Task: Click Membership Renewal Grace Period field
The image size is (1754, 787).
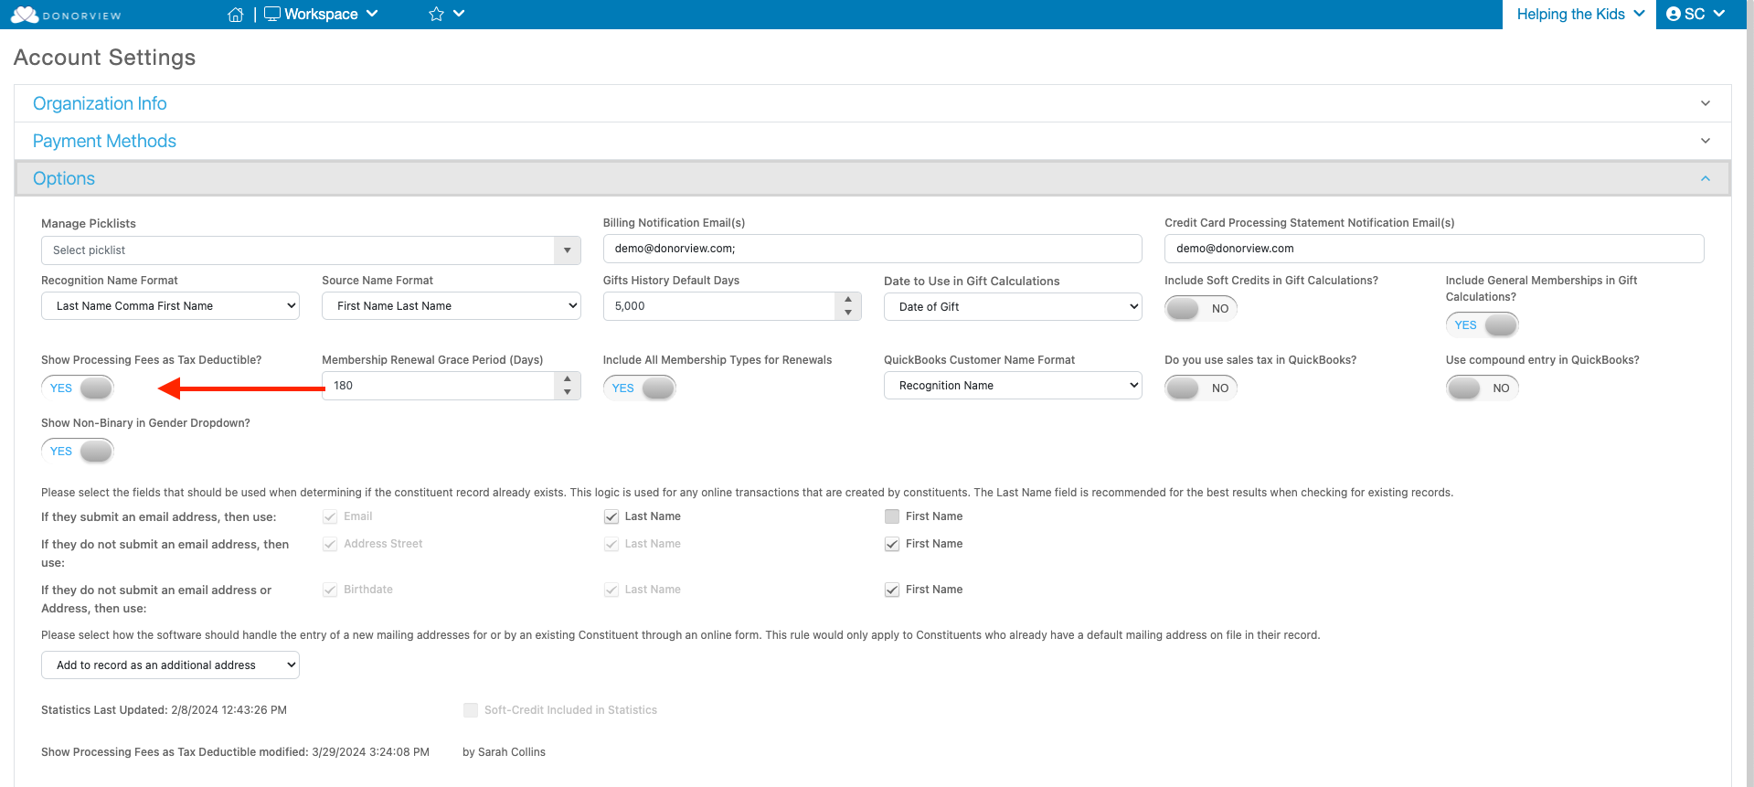Action: [x=439, y=386]
